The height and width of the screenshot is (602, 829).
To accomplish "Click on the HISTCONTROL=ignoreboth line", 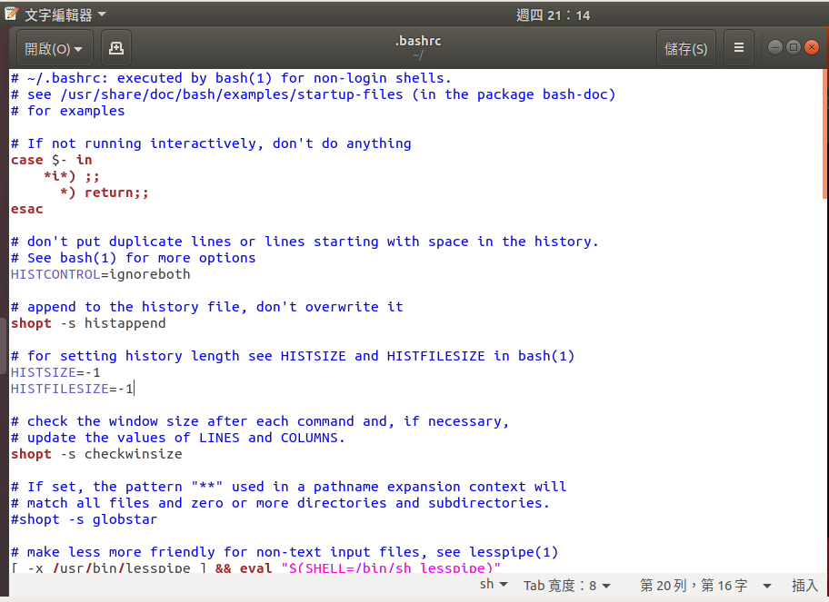I will (x=101, y=274).
